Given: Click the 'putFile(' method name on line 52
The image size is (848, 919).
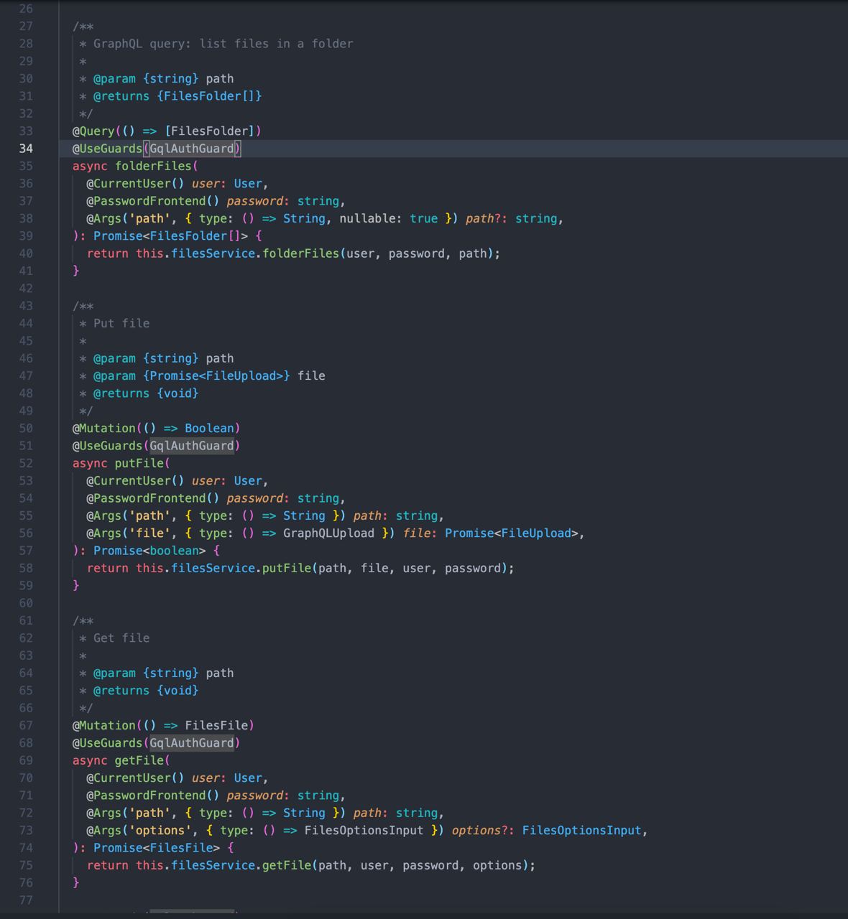Looking at the screenshot, I should (143, 464).
